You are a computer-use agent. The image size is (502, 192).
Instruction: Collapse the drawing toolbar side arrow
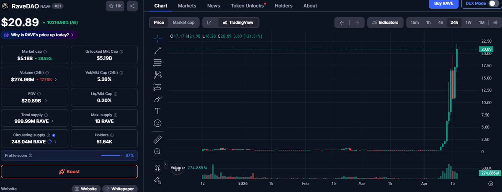pos(166,164)
